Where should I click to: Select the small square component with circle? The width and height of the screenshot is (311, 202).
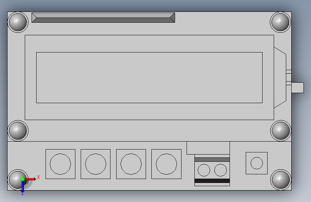256,163
